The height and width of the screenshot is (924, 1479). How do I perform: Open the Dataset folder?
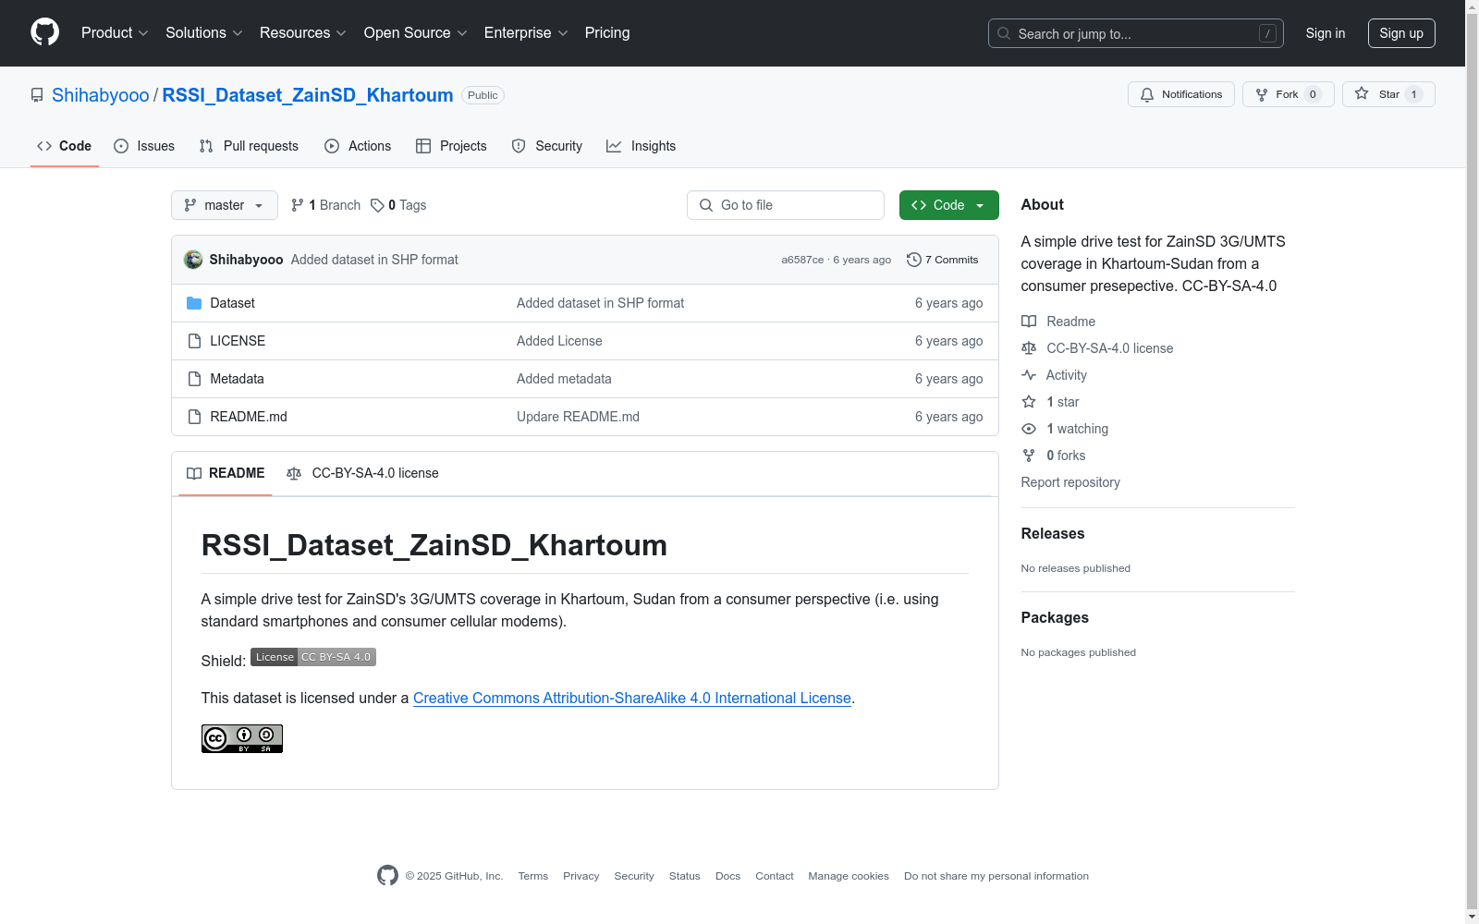click(x=232, y=303)
